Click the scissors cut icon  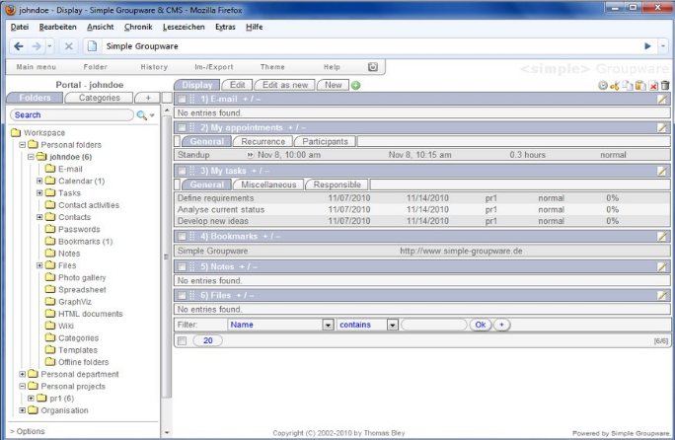click(x=615, y=86)
